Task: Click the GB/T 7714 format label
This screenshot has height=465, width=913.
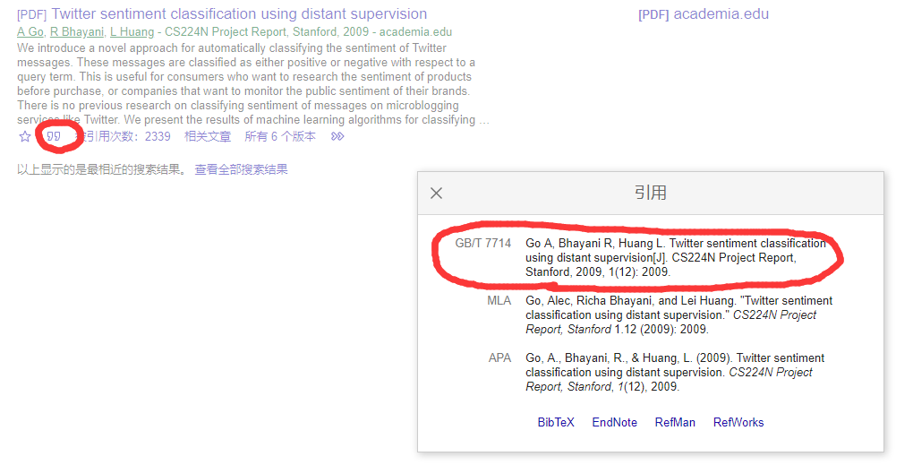Action: [x=482, y=243]
